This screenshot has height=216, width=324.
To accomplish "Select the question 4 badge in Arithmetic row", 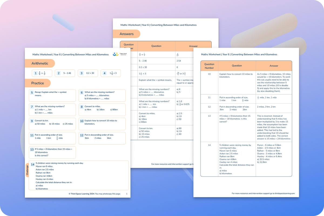I will tap(104, 73).
